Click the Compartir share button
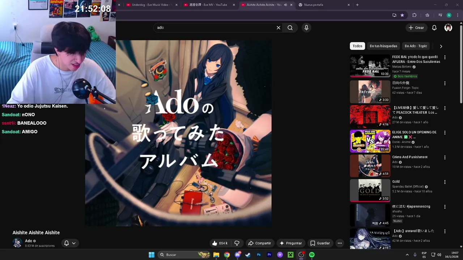This screenshot has width=463, height=260. 260,243
